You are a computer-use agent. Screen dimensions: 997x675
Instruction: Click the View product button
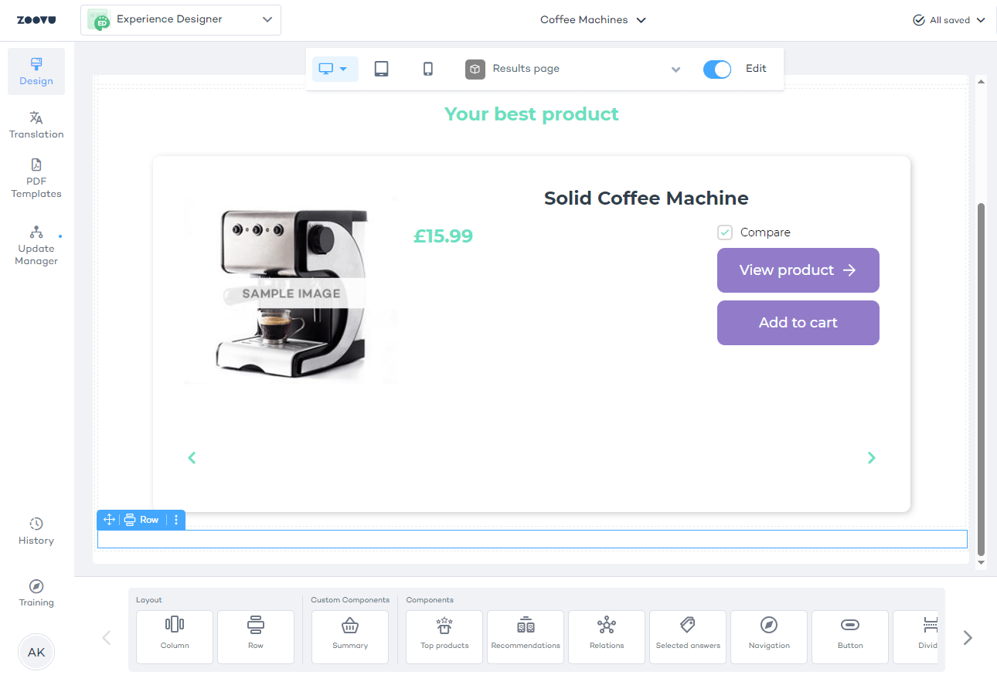click(x=798, y=270)
